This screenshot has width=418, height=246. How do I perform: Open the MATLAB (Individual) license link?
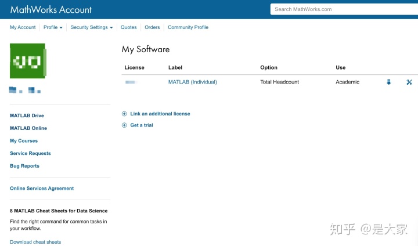193,82
